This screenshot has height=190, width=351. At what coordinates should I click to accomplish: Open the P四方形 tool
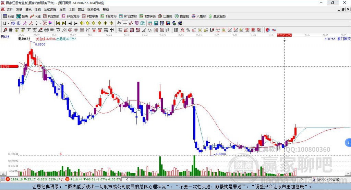click(51, 16)
